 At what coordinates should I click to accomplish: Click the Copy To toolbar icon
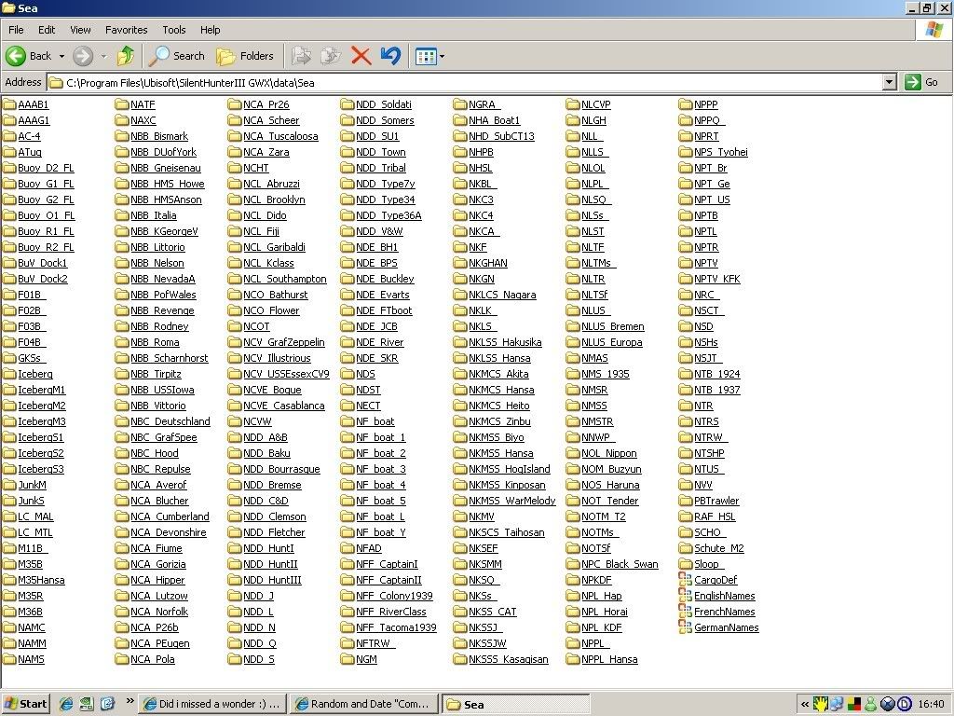coord(331,56)
